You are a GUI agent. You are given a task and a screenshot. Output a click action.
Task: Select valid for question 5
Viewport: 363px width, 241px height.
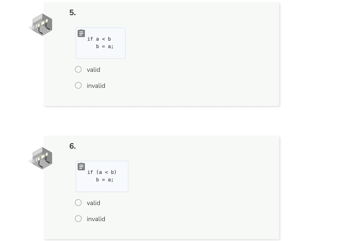point(78,69)
